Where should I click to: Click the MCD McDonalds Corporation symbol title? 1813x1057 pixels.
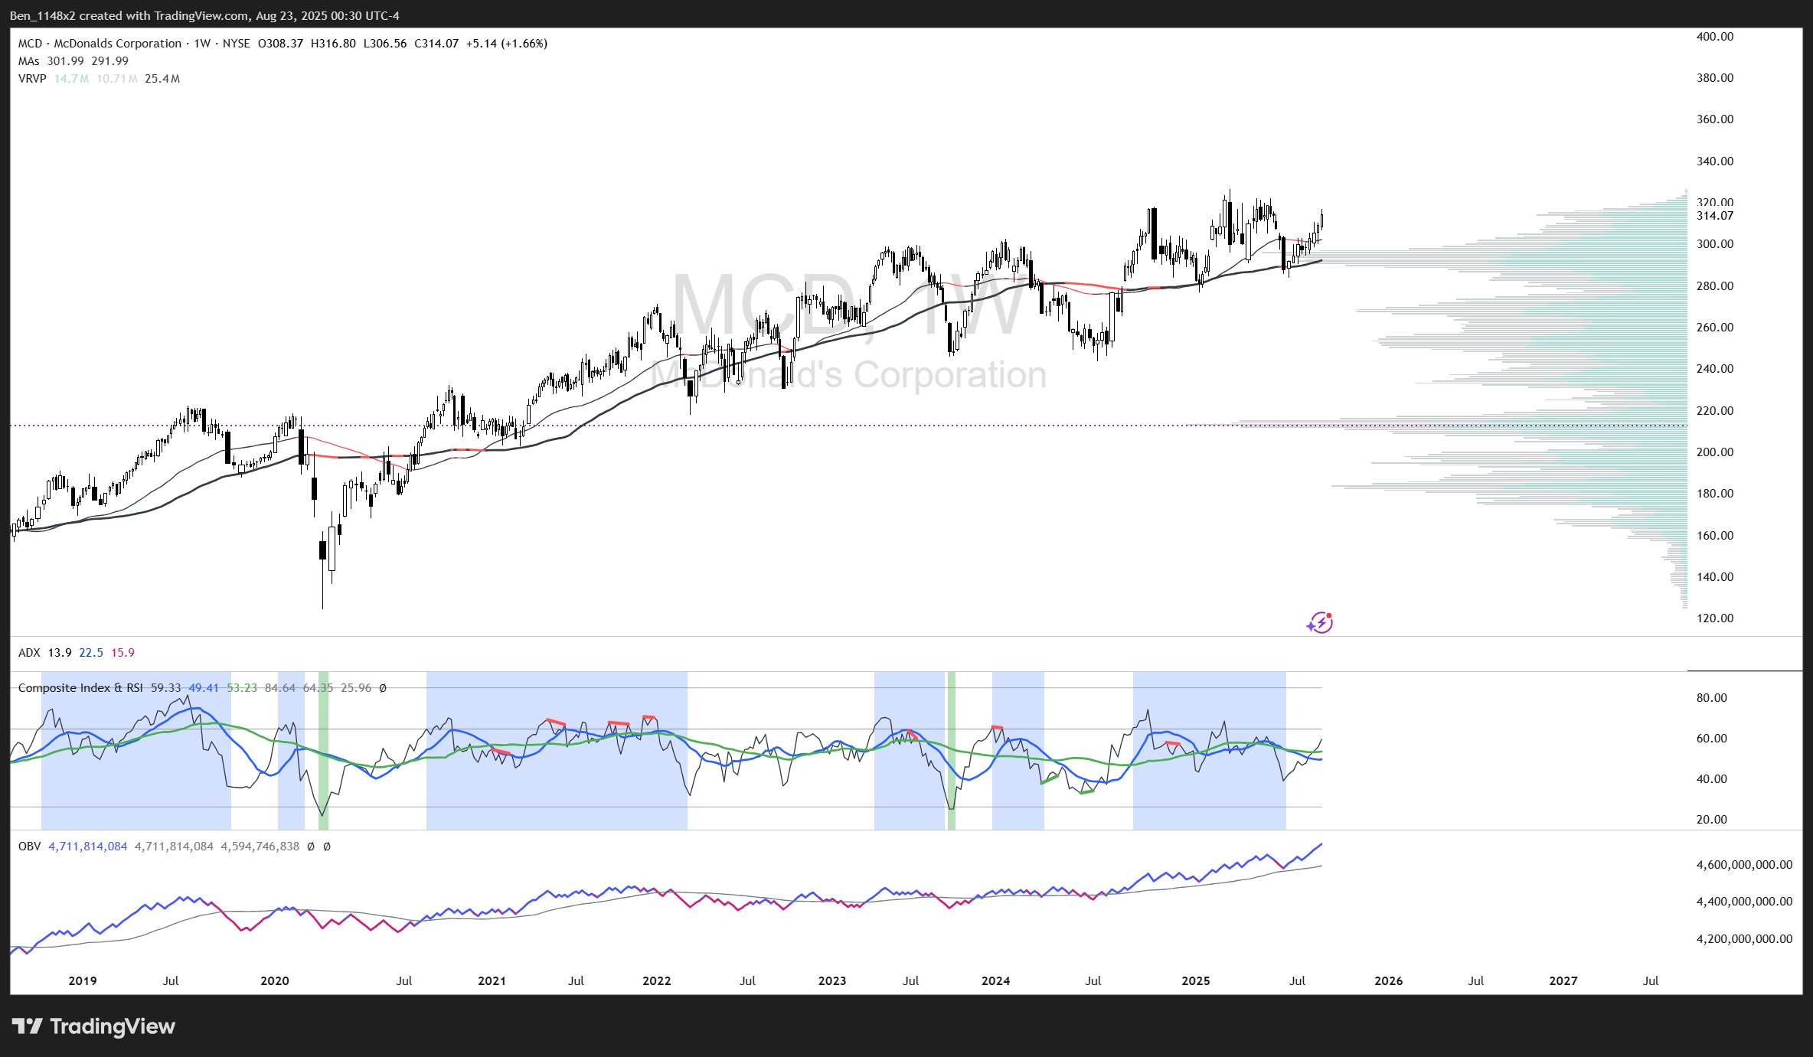100,44
